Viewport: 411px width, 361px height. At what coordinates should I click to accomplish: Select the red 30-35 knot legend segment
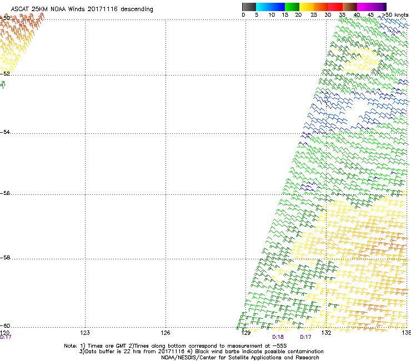(x=335, y=7)
